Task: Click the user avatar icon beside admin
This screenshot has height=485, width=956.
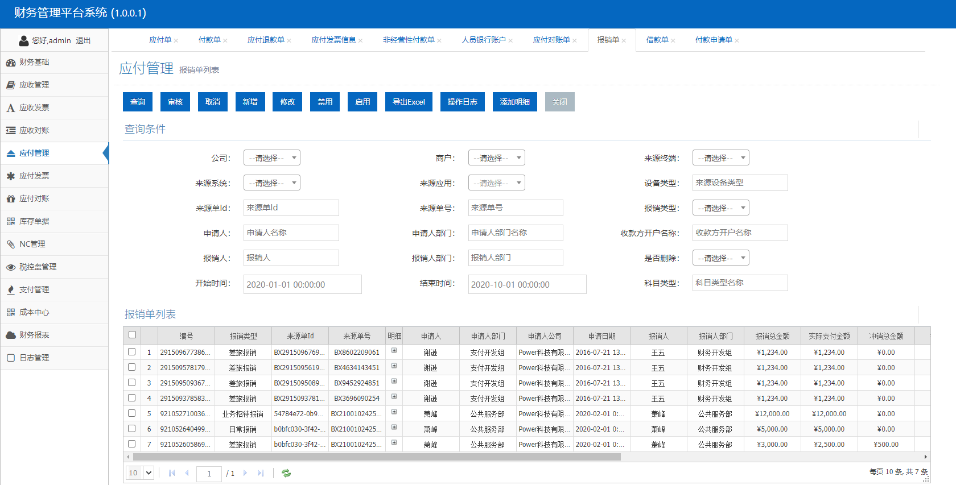Action: [24, 40]
